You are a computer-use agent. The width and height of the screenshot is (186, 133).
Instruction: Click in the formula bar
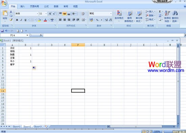click(x=113, y=35)
